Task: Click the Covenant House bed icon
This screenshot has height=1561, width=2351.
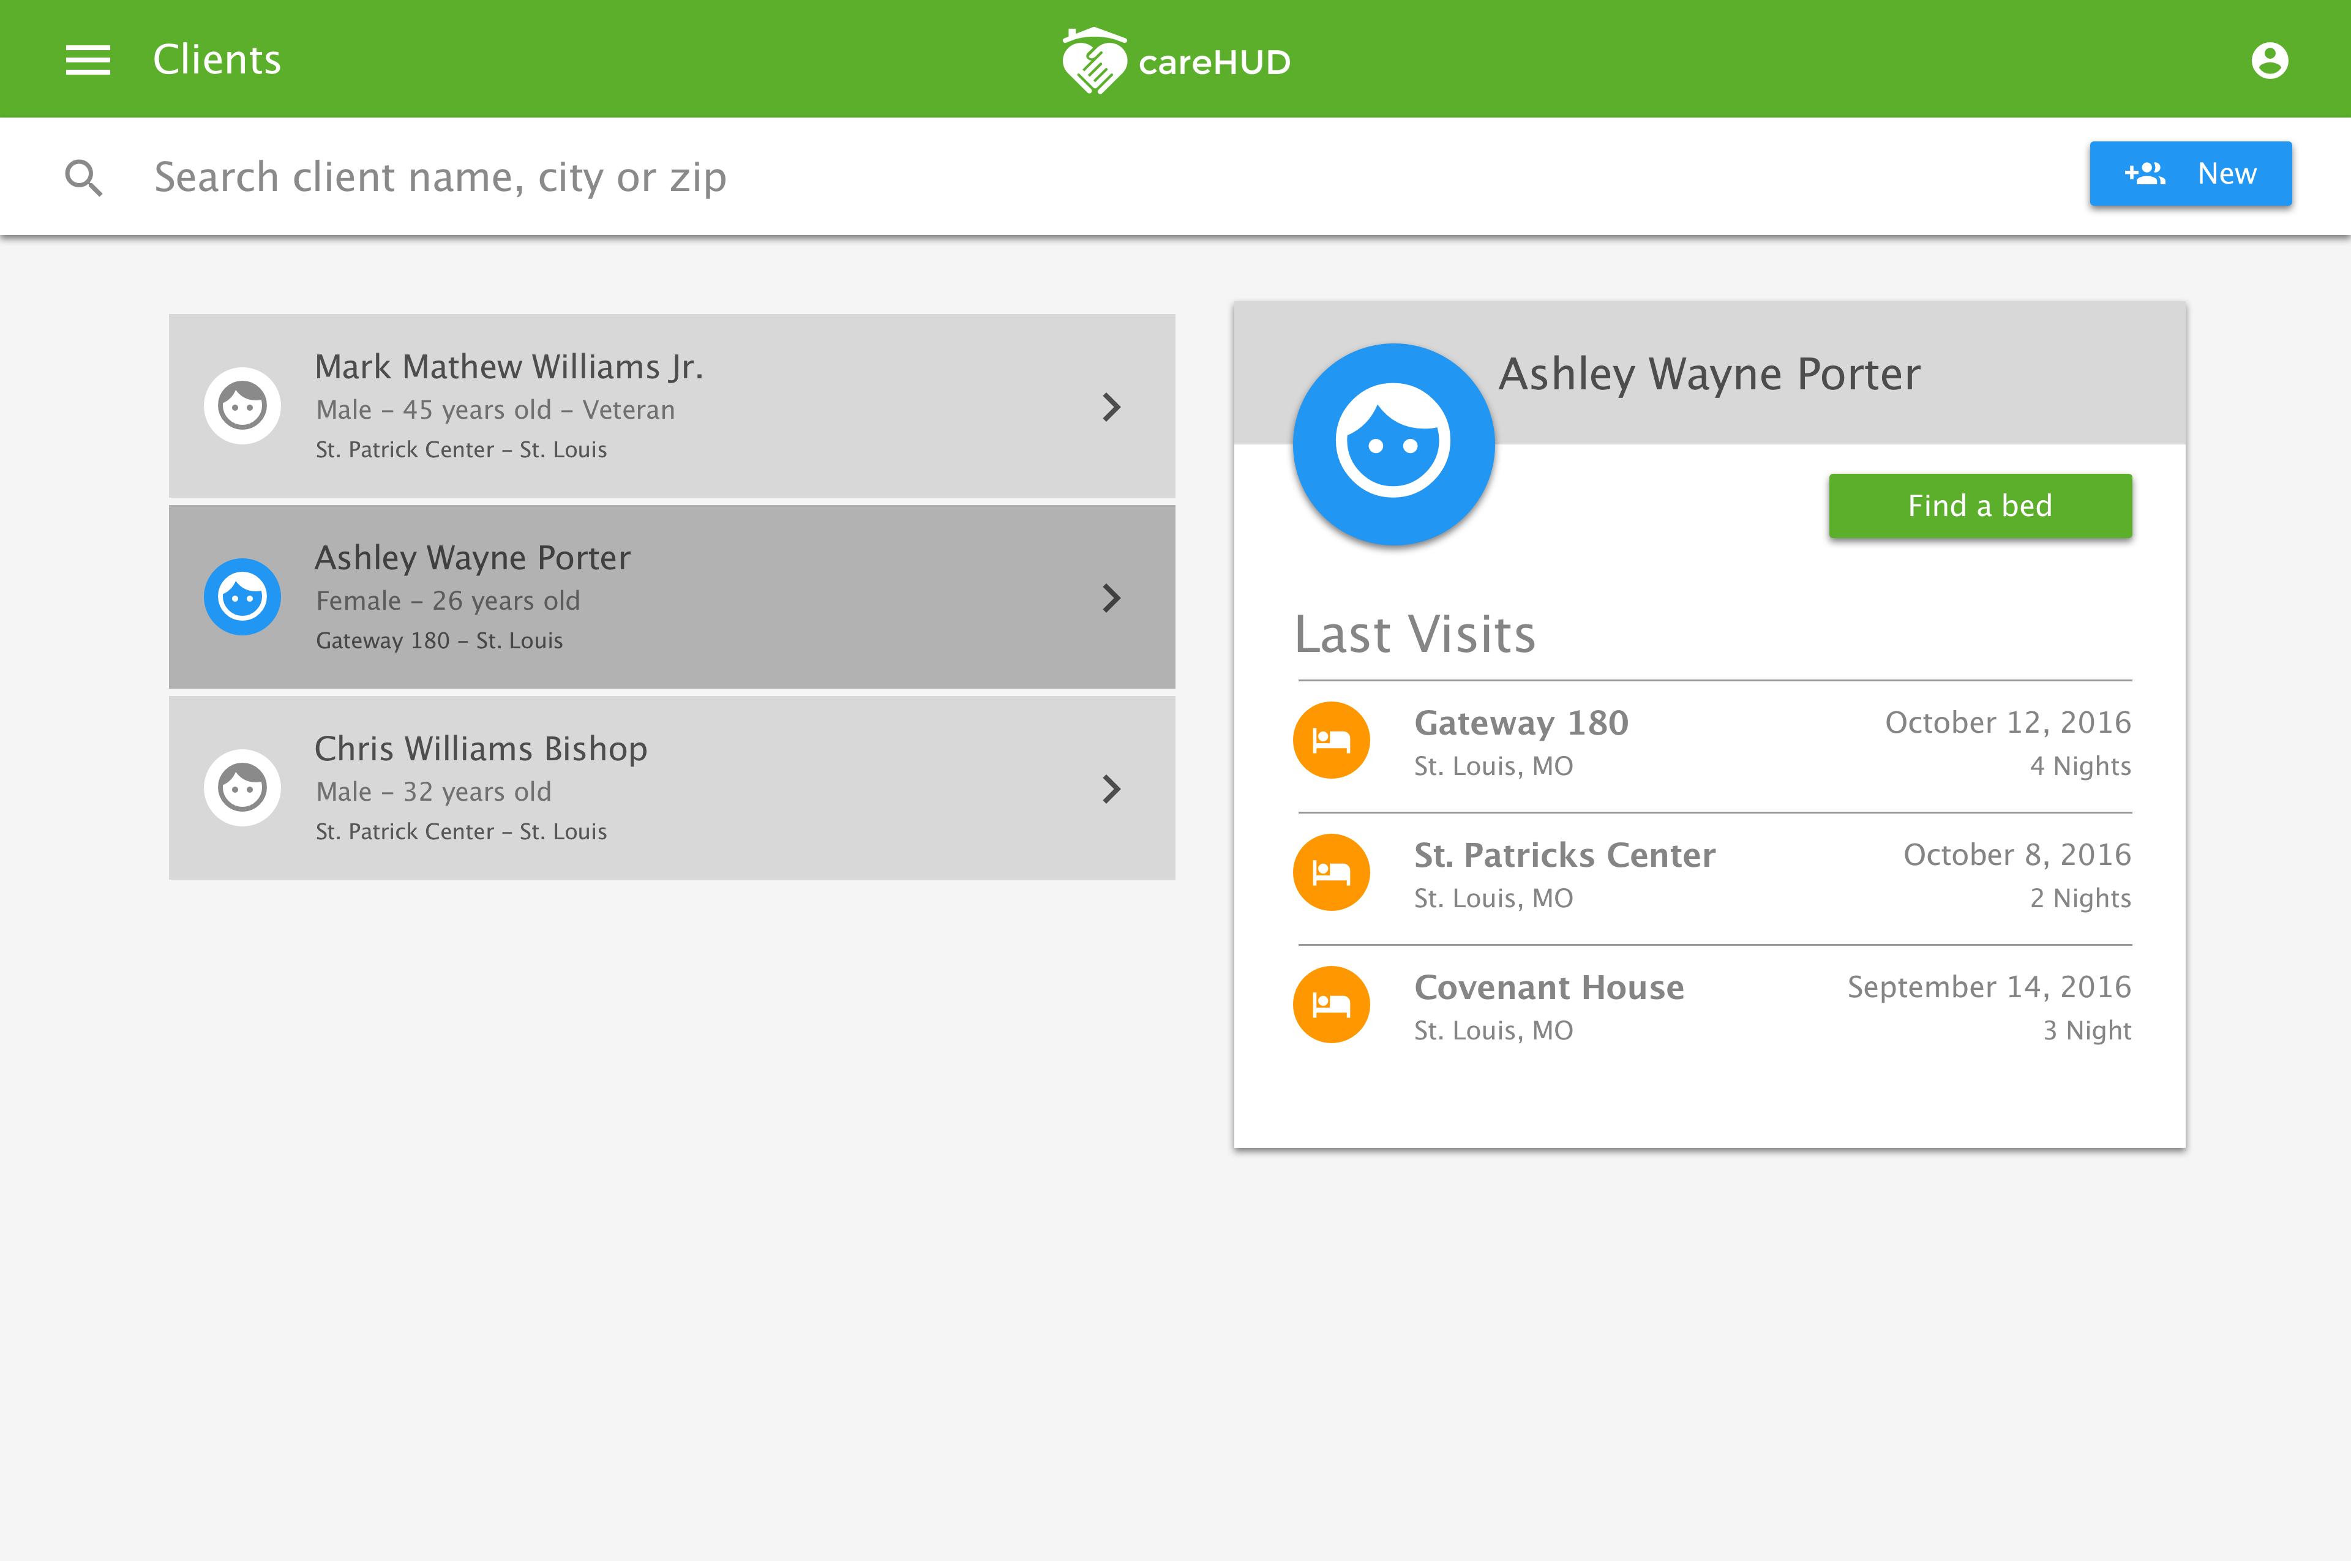Action: (x=1330, y=1006)
